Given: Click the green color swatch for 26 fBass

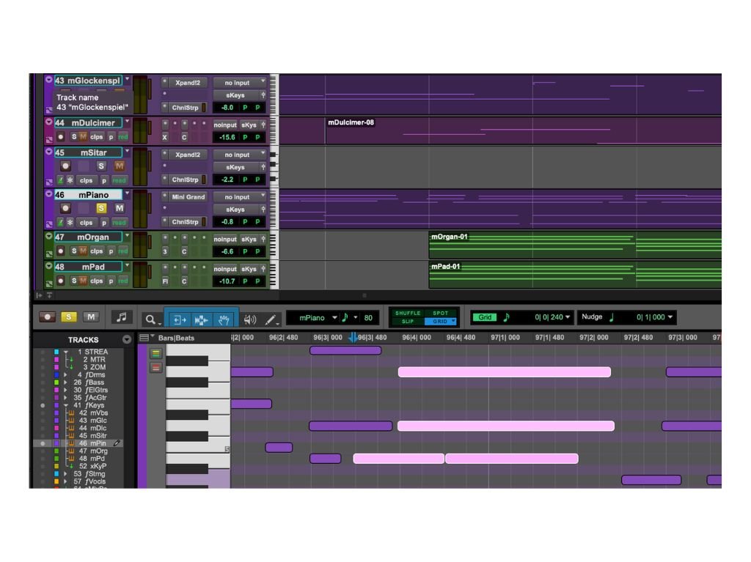Looking at the screenshot, I should (56, 382).
